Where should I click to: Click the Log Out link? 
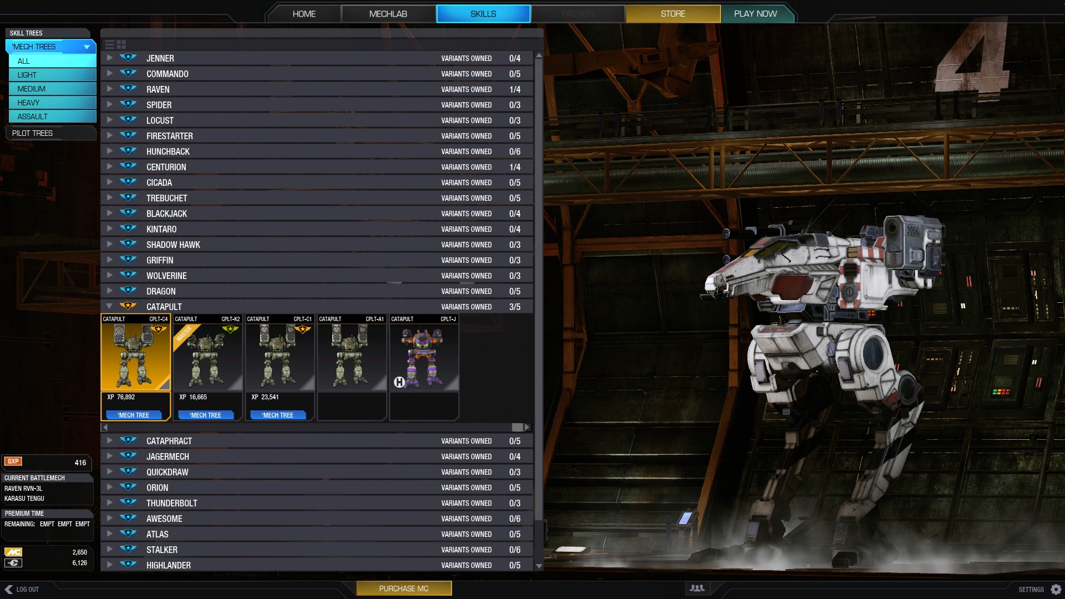[x=27, y=590]
